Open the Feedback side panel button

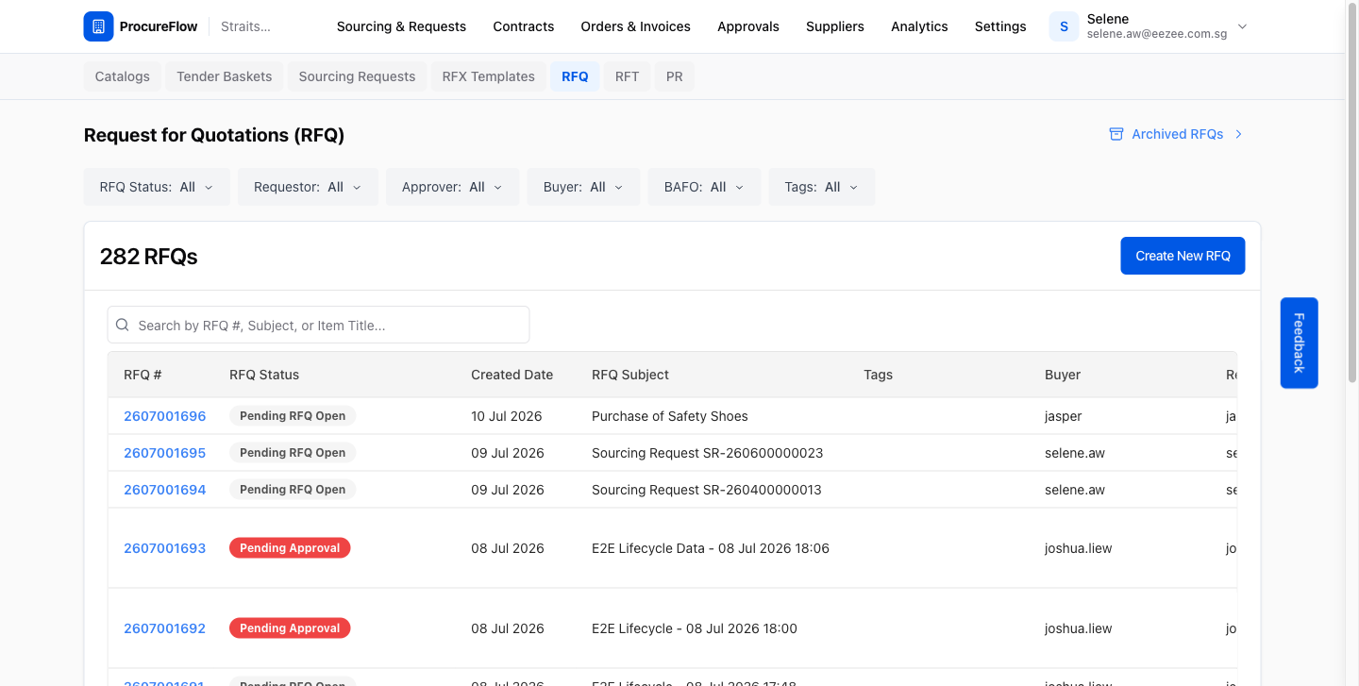(1299, 343)
